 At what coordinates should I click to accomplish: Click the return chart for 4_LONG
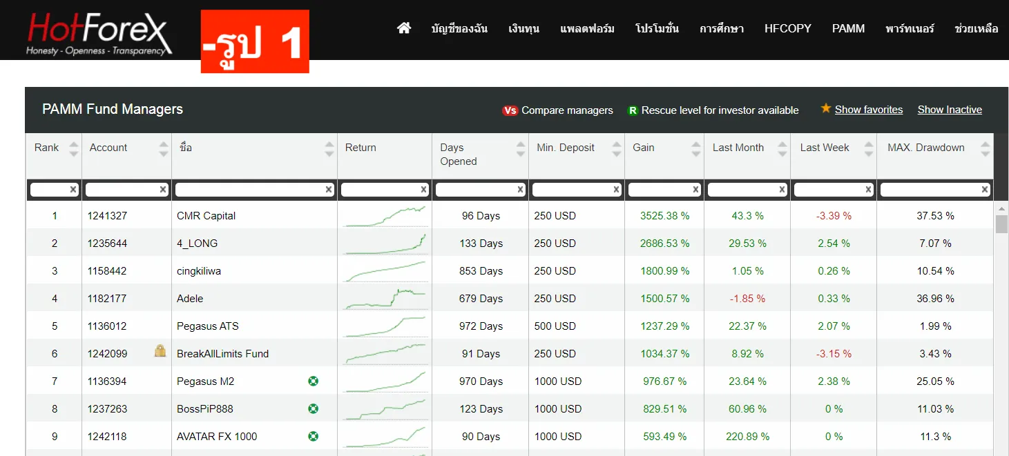385,244
